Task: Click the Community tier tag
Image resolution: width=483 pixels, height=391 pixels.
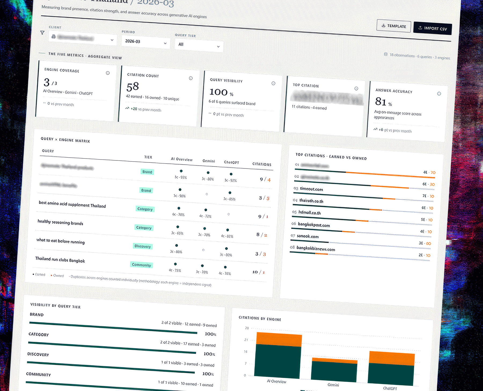Action: pyautogui.click(x=142, y=265)
